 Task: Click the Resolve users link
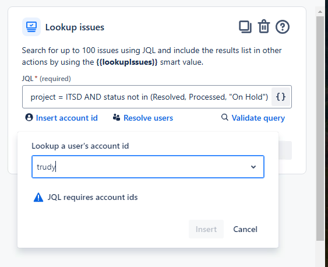[149, 118]
